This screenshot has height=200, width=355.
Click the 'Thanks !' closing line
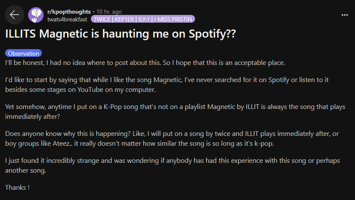click(17, 187)
